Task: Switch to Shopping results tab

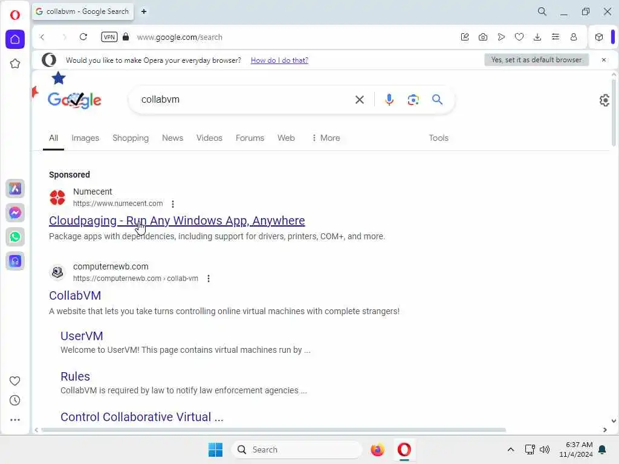Action: [131, 138]
